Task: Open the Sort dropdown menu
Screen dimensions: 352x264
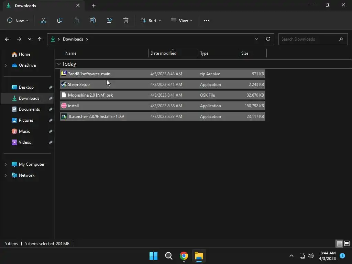Action: (x=151, y=20)
